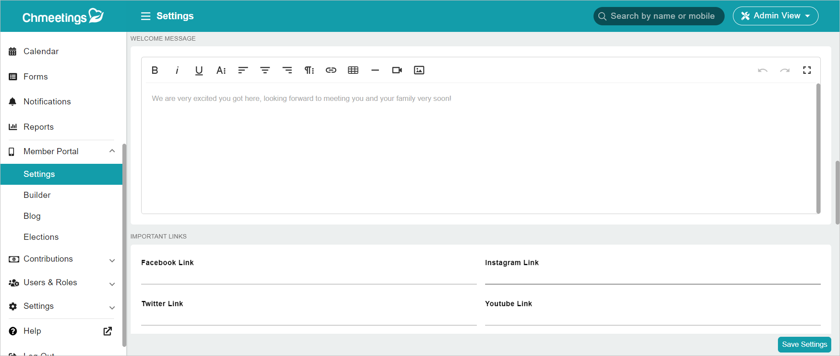Click the Chmeetings logo
The width and height of the screenshot is (840, 356).
pyautogui.click(x=63, y=16)
